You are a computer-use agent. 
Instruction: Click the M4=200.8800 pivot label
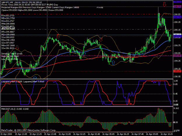pos(8,24)
